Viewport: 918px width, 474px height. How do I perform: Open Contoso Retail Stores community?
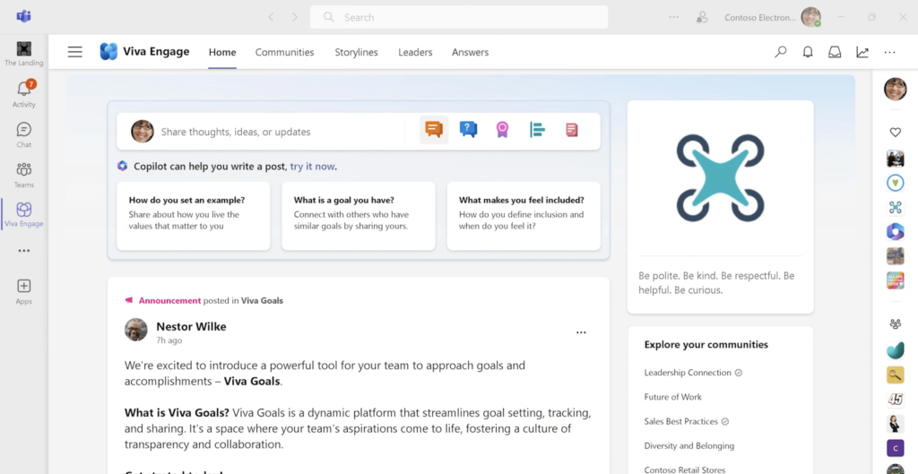(684, 470)
